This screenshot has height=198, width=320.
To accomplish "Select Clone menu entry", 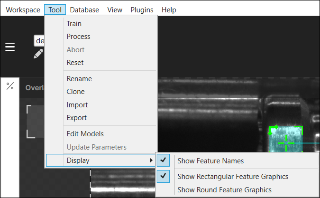I will coord(76,92).
